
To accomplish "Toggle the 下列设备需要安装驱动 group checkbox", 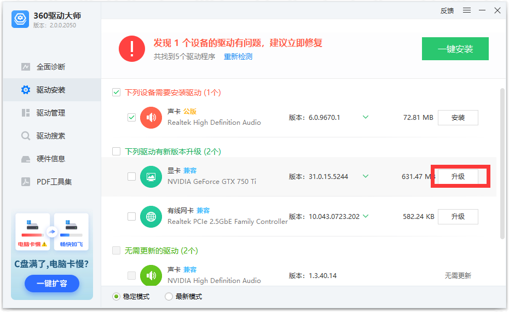I will tap(116, 93).
